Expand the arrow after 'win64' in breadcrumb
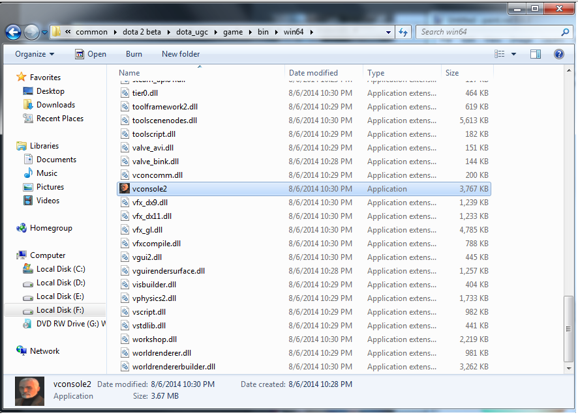The width and height of the screenshot is (578, 415). coord(311,33)
